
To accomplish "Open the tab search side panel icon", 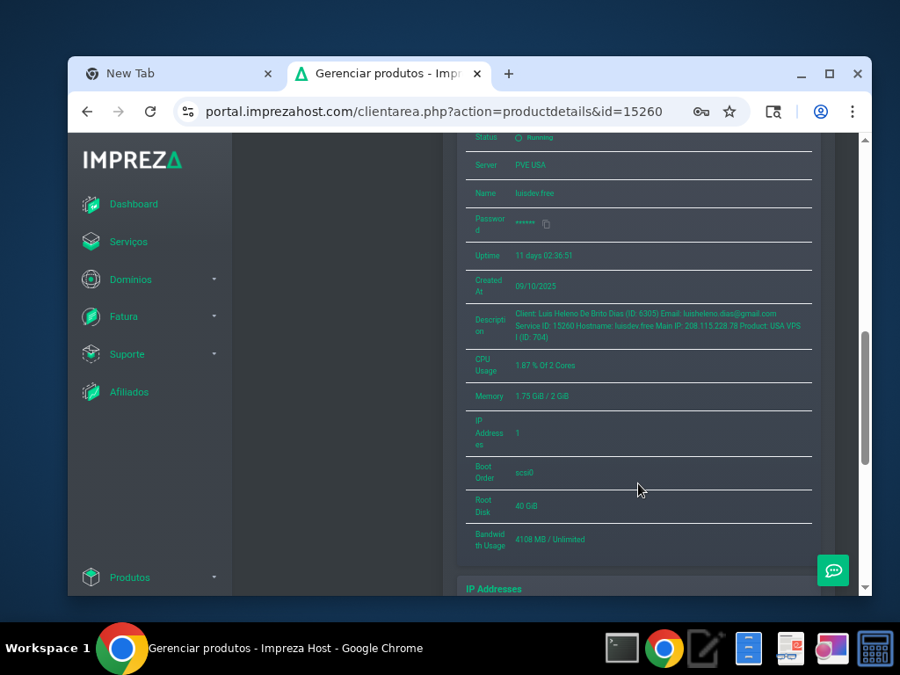I will [773, 112].
